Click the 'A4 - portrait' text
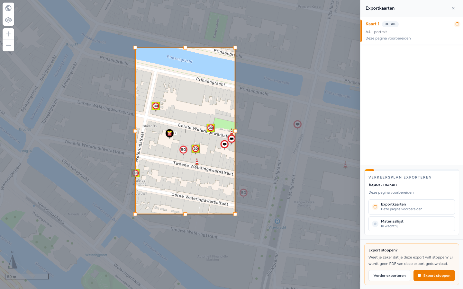 tap(376, 32)
